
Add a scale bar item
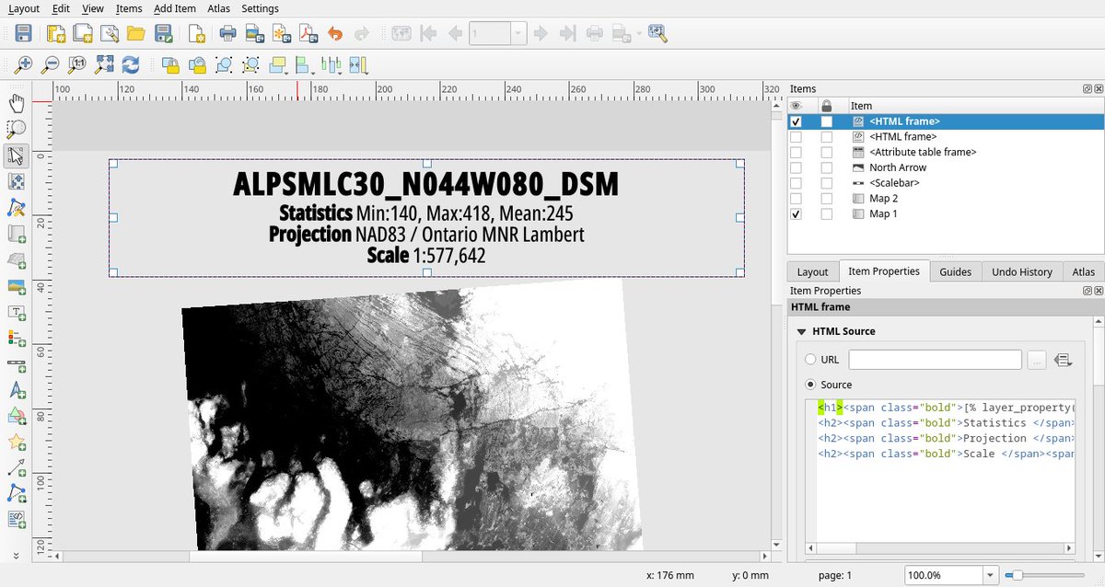[x=16, y=365]
